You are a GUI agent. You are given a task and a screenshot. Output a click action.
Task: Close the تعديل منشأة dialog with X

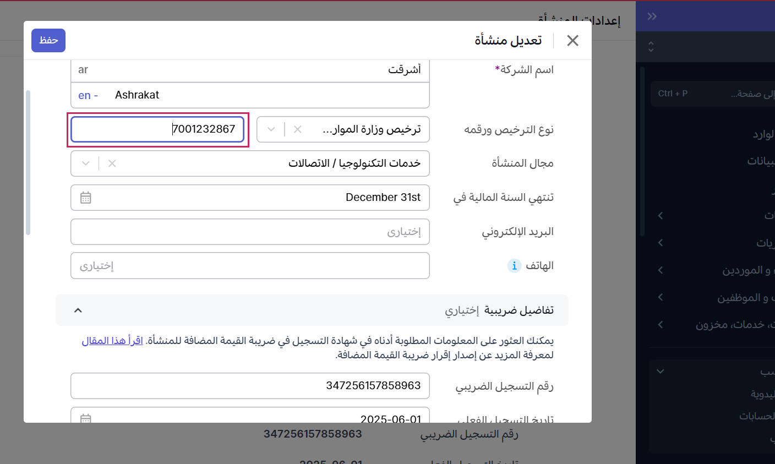572,40
